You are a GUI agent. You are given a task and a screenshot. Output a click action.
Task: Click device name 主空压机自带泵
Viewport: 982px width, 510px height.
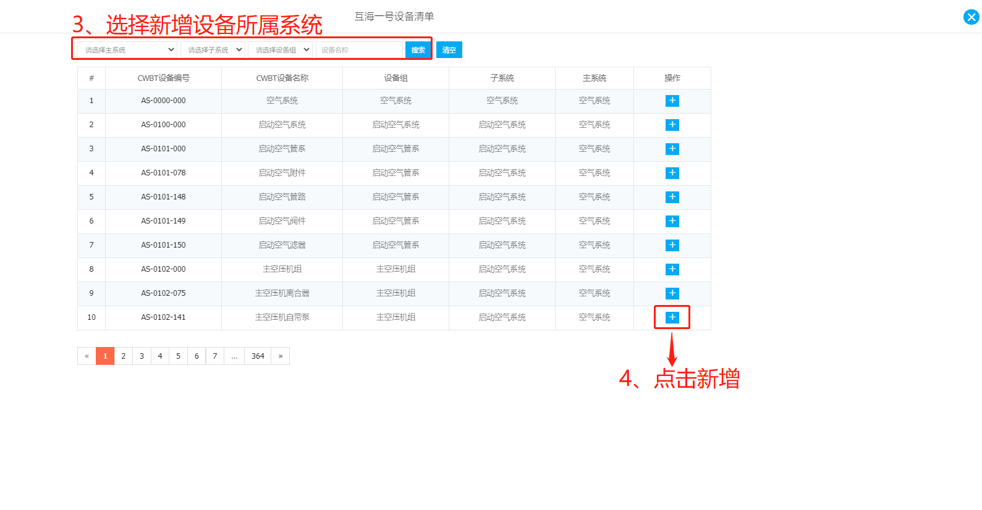pyautogui.click(x=282, y=317)
